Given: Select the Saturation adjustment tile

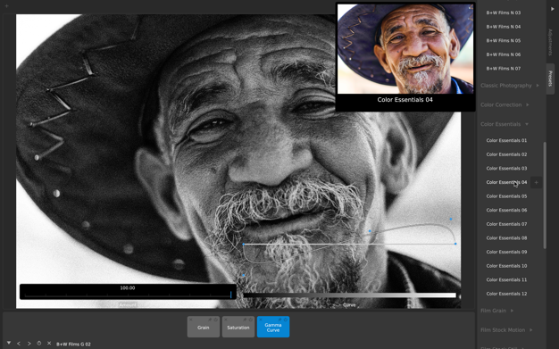Looking at the screenshot, I should tap(238, 327).
